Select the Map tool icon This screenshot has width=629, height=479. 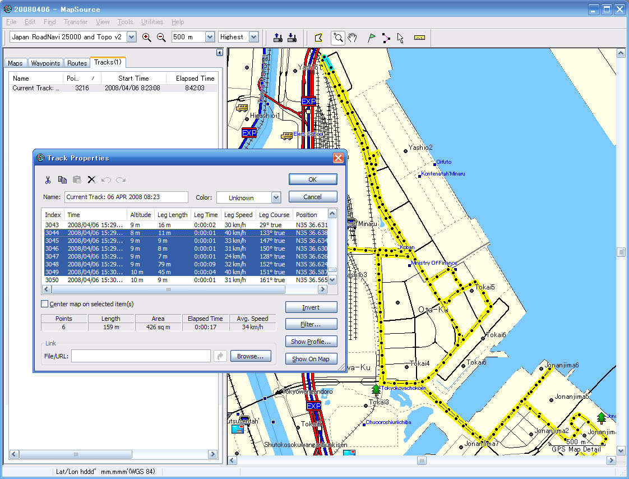pos(318,38)
